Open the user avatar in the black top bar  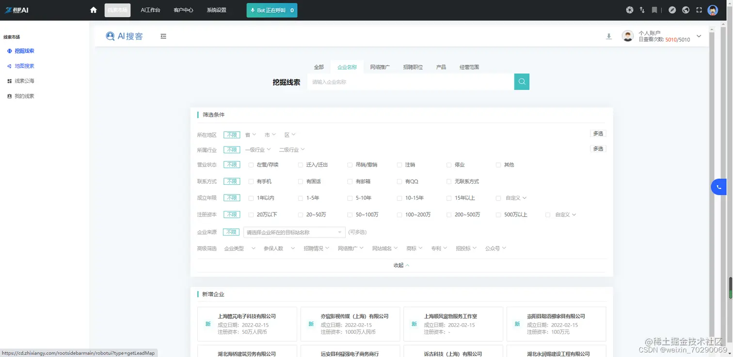713,10
